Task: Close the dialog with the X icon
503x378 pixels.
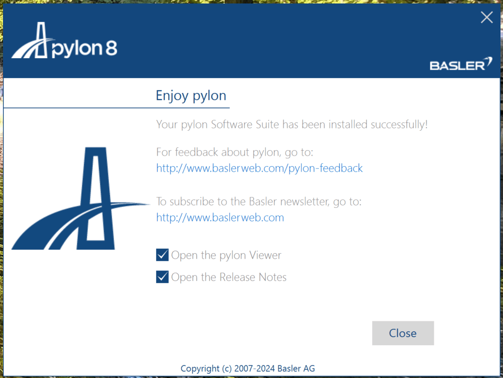Action: click(x=487, y=17)
